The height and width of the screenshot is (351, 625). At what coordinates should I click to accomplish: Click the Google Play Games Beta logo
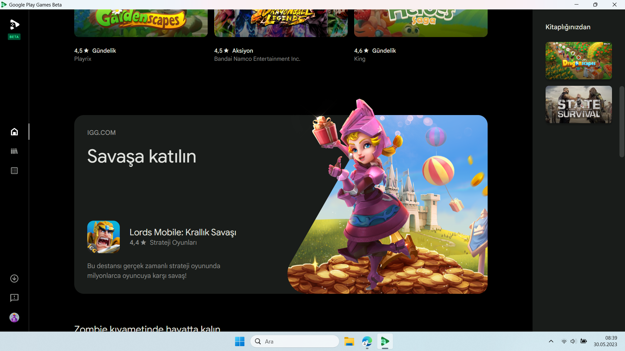[14, 25]
